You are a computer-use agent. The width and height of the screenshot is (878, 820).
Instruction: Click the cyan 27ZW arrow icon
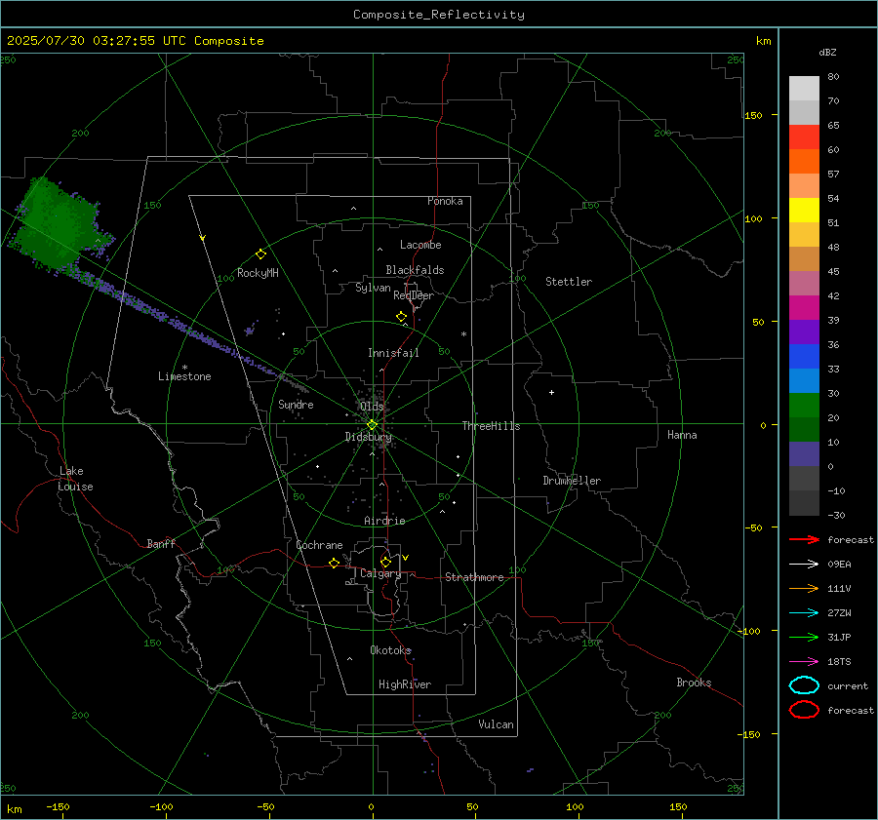(x=804, y=613)
